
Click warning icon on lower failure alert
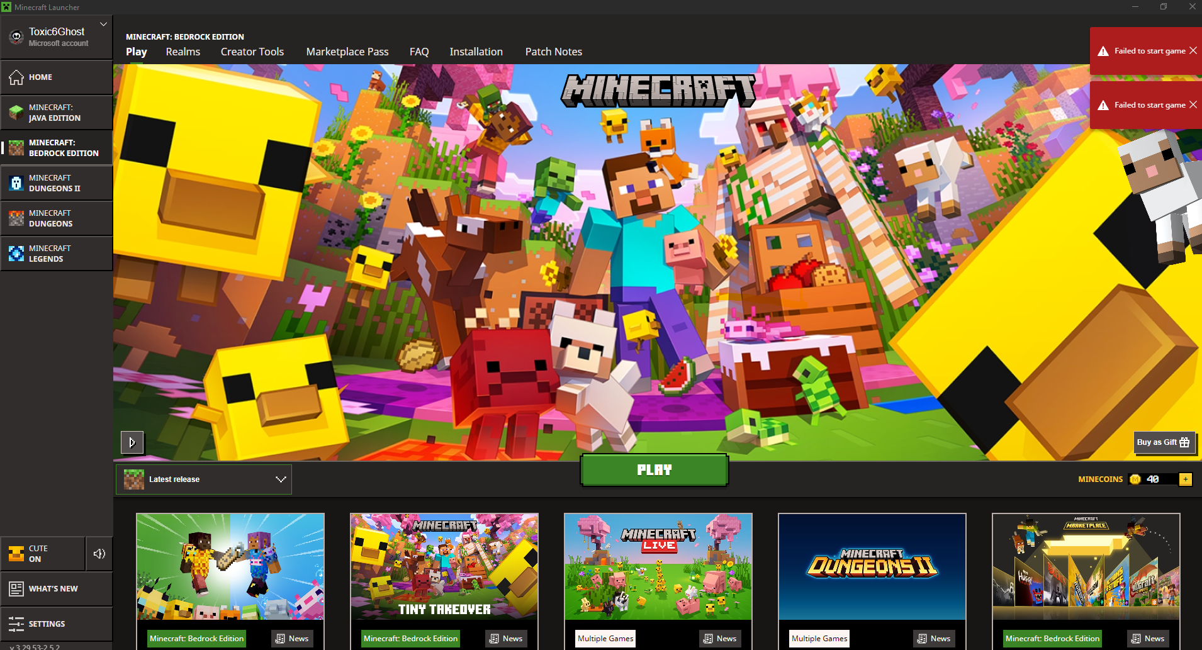coord(1103,105)
